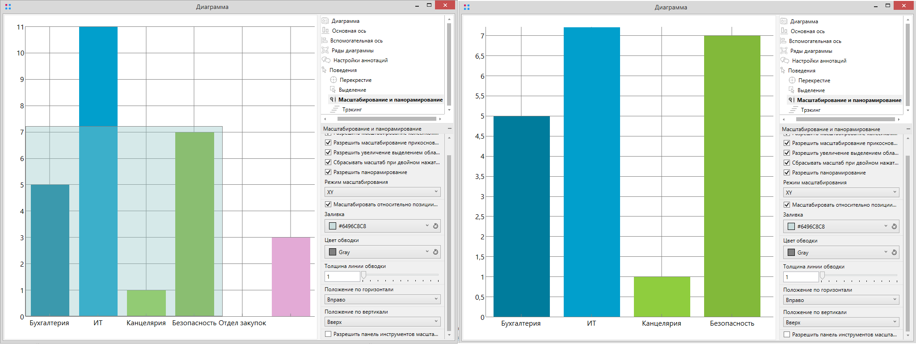Click Выделение selection icon in left window
The image size is (916, 344).
(333, 90)
